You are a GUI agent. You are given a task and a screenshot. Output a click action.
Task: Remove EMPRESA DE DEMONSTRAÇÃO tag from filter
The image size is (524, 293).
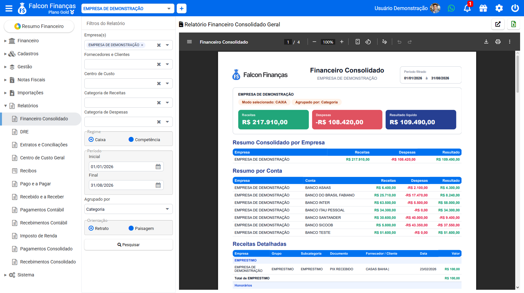click(142, 45)
